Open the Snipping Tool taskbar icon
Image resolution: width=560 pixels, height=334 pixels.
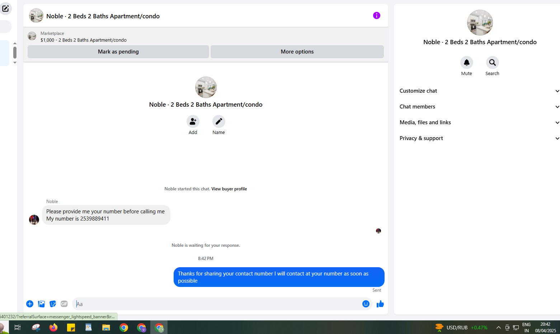(36, 327)
